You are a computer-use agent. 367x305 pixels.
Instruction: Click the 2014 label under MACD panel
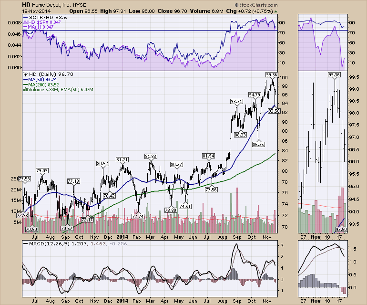click(122, 301)
